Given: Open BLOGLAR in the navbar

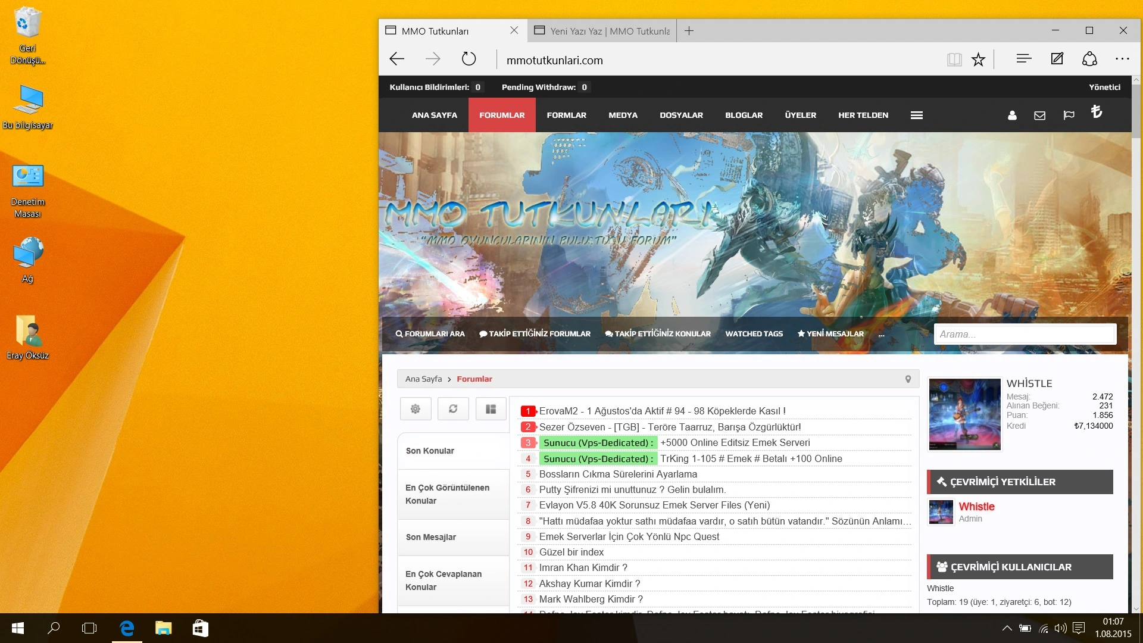Looking at the screenshot, I should click(x=744, y=116).
